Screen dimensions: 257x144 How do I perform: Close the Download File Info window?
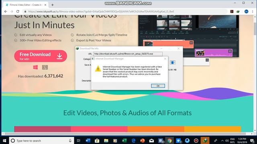[x=178, y=48]
